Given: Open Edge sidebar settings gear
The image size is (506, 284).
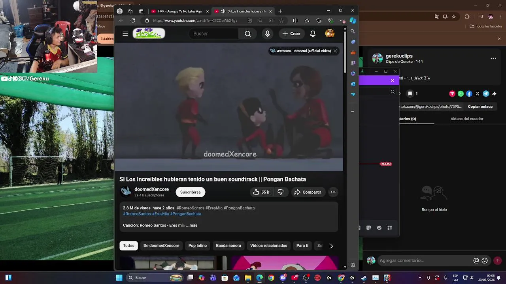Looking at the screenshot, I should [x=353, y=265].
